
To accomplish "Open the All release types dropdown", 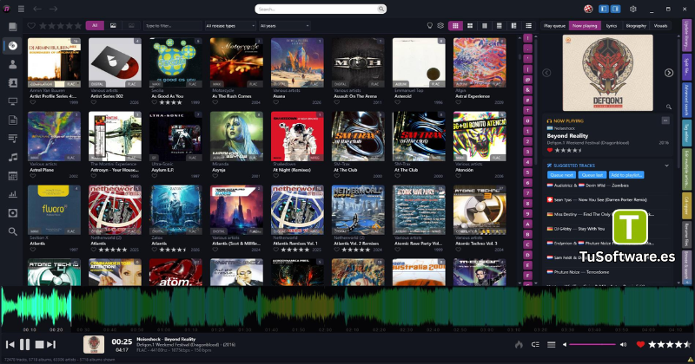I will coord(230,26).
